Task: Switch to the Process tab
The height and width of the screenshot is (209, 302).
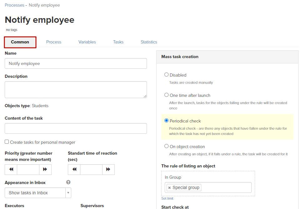Action: pyautogui.click(x=54, y=42)
